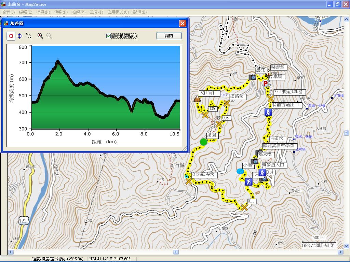The height and width of the screenshot is (262, 350).
Task: Open the 傳輸 menu
Action: [x=61, y=12]
